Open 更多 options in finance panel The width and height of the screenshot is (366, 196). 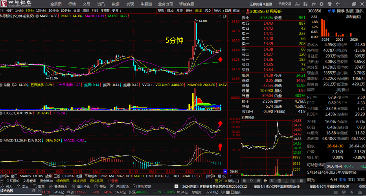[360, 11]
